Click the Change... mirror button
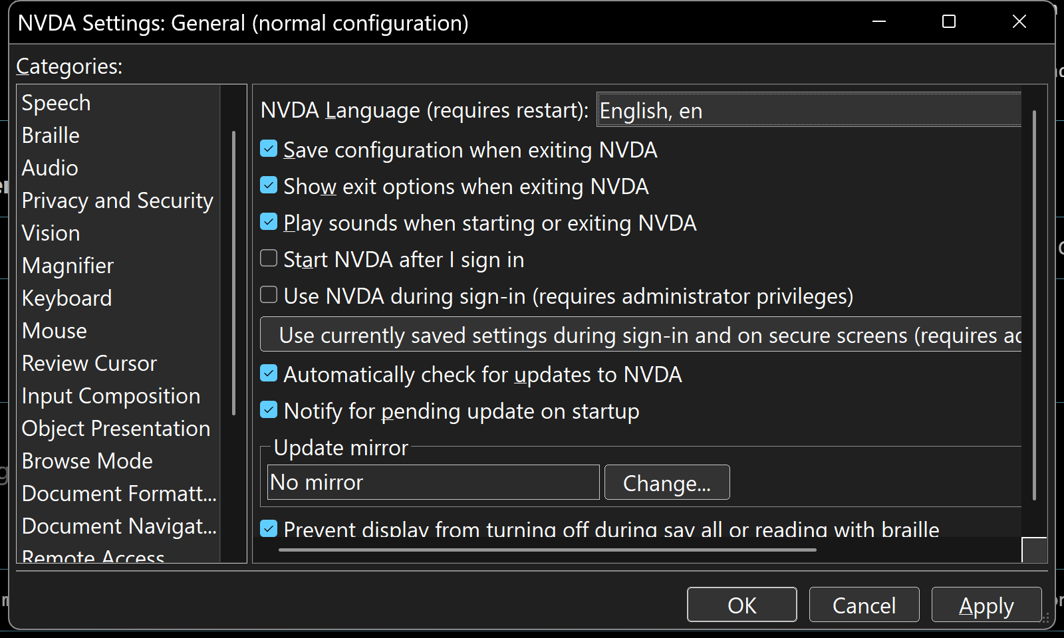 (667, 482)
